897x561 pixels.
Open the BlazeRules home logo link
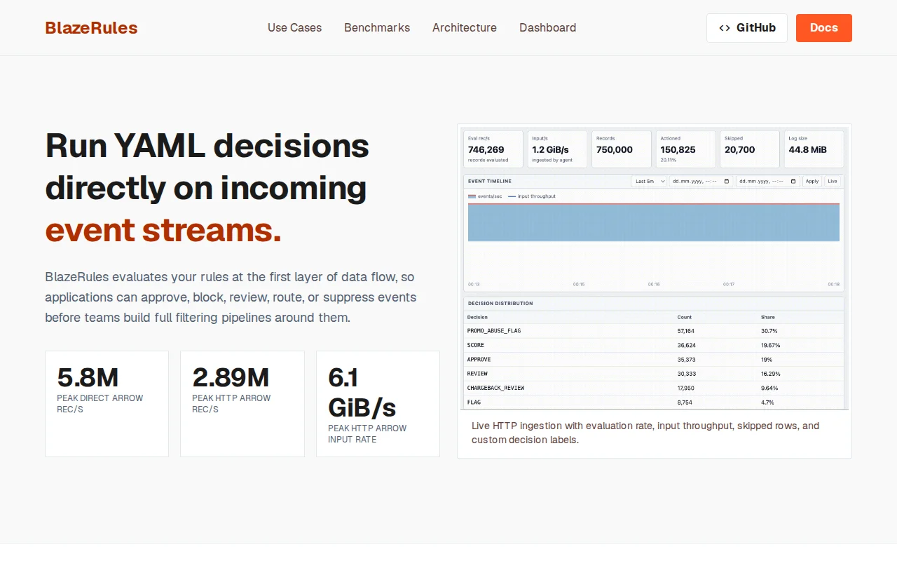click(91, 28)
